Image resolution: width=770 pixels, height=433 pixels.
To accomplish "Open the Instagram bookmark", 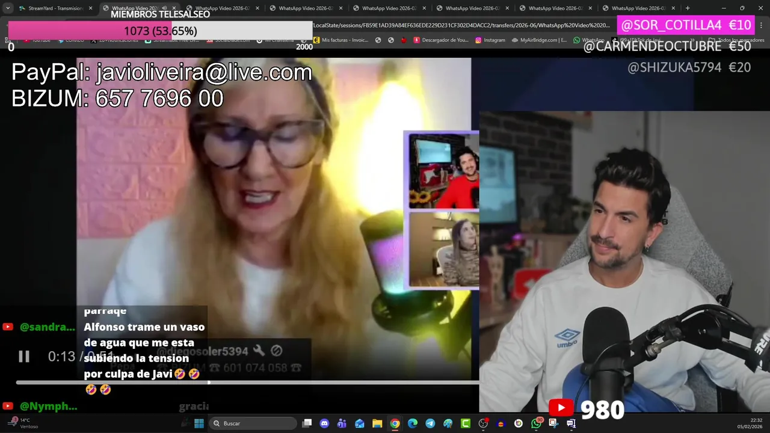I will [490, 40].
